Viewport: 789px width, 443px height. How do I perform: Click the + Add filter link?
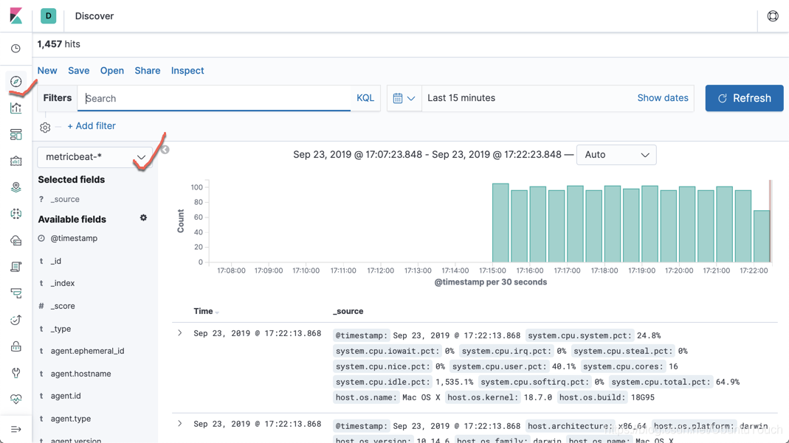tap(92, 126)
